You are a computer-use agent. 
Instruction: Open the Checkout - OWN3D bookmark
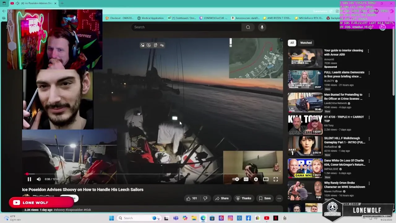coord(119,18)
